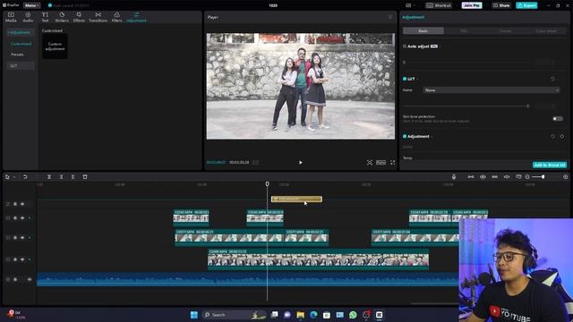The image size is (573, 322).
Task: Click the Custom adjustment thumbnail
Action: coord(55,47)
